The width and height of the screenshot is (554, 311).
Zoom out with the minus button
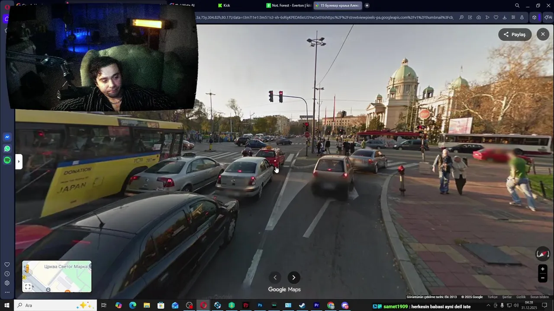543,278
